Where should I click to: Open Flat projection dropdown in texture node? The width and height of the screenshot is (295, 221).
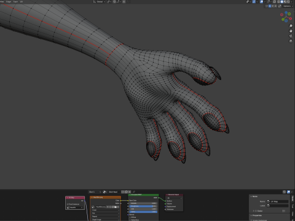pos(106,213)
